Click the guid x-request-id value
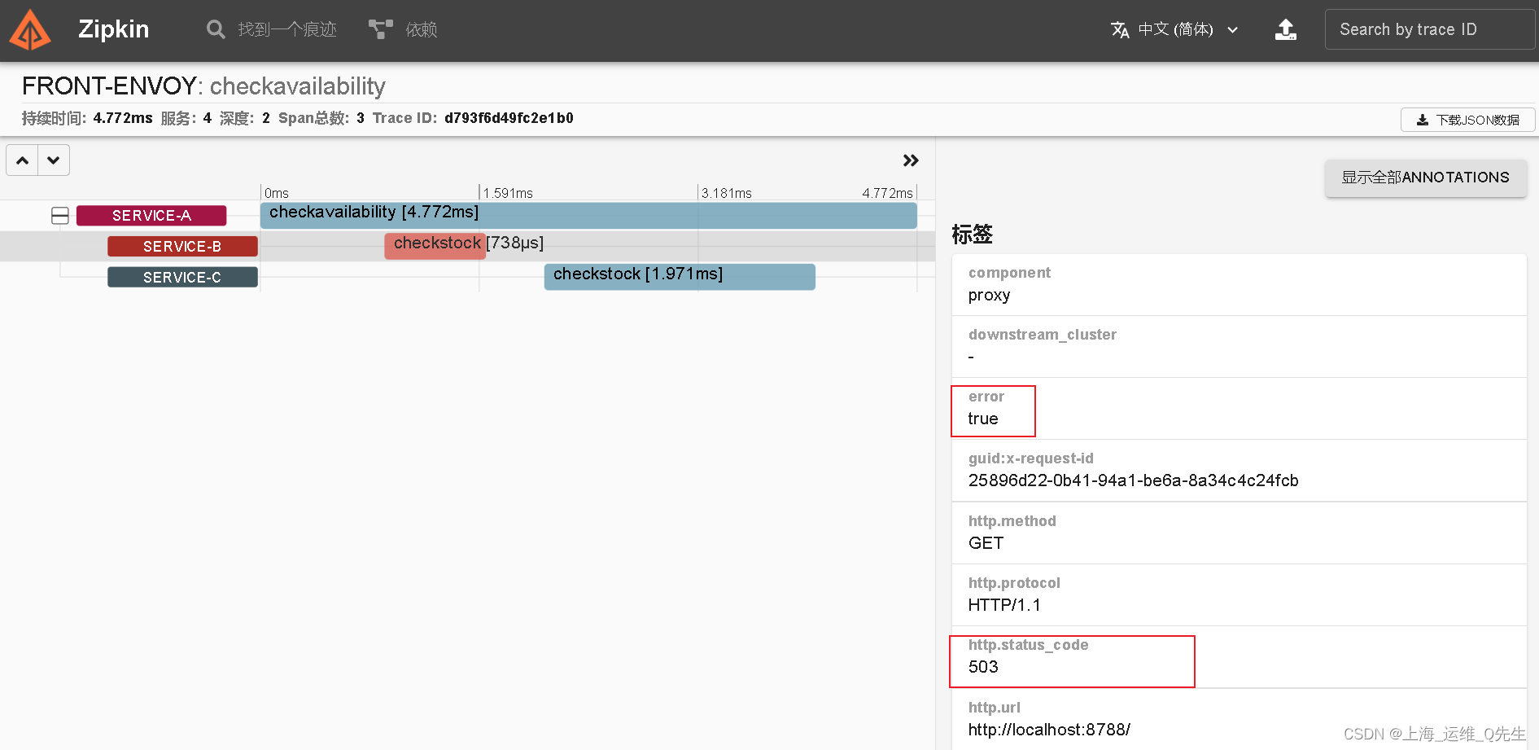This screenshot has height=750, width=1539. 1133,480
